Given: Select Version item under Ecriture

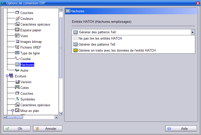Looking at the screenshot, I should coord(26,82).
